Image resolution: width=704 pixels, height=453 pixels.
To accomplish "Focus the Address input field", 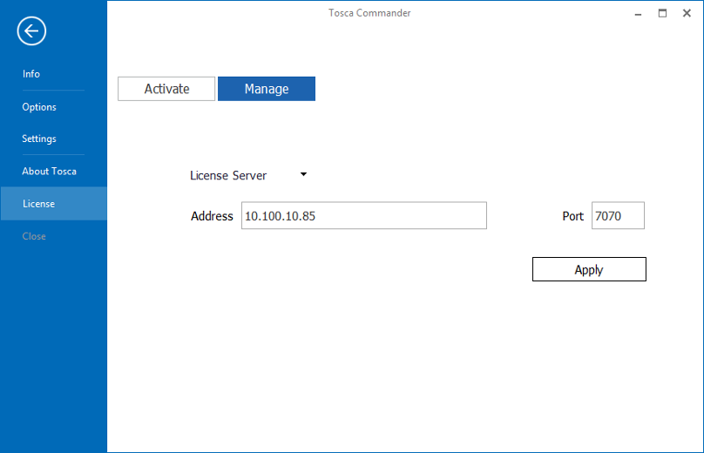I will coord(364,215).
